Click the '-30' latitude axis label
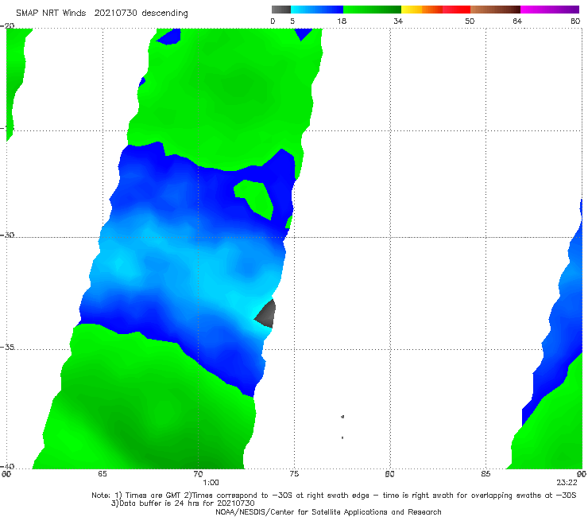This screenshot has width=588, height=517. pyautogui.click(x=7, y=235)
